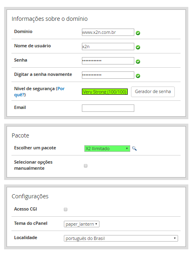
Task: Toggle the Acesso CGI checkbox
Action: click(66, 209)
